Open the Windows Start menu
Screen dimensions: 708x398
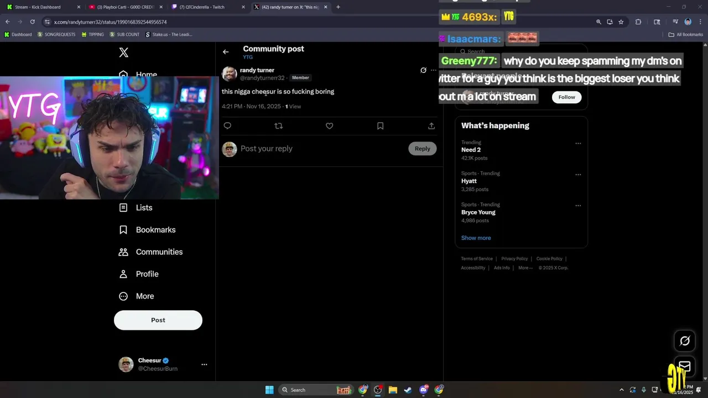point(269,390)
